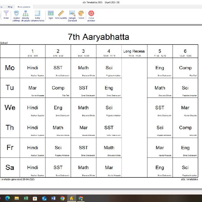The height and width of the screenshot is (202, 202).
Task: Select Monday period 2 SST cell
Action: tap(58, 68)
